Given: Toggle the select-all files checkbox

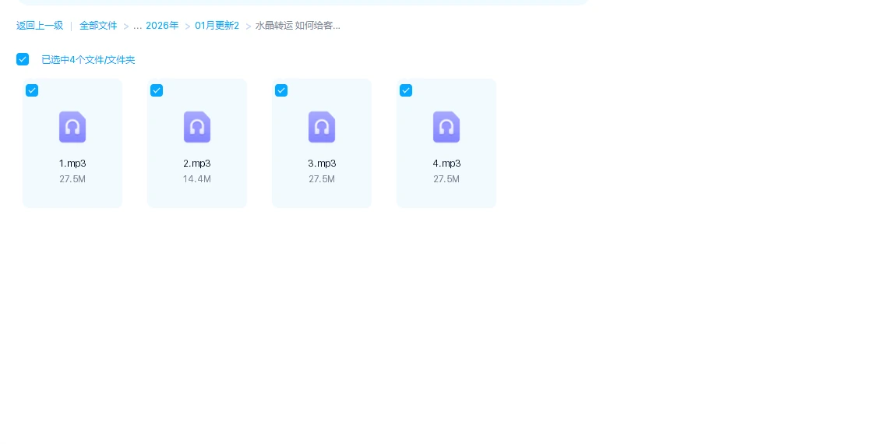Looking at the screenshot, I should click(23, 59).
